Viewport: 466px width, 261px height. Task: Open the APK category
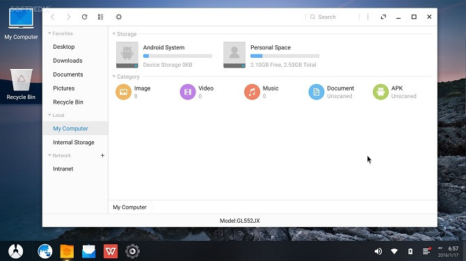point(394,92)
